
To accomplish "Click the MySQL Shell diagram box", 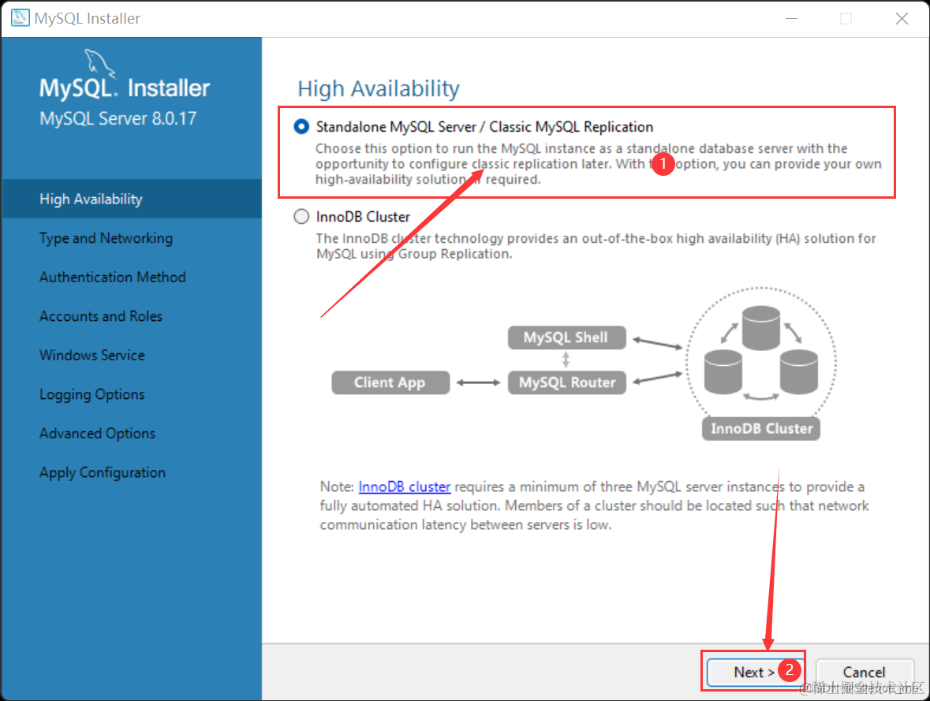I will tap(566, 337).
